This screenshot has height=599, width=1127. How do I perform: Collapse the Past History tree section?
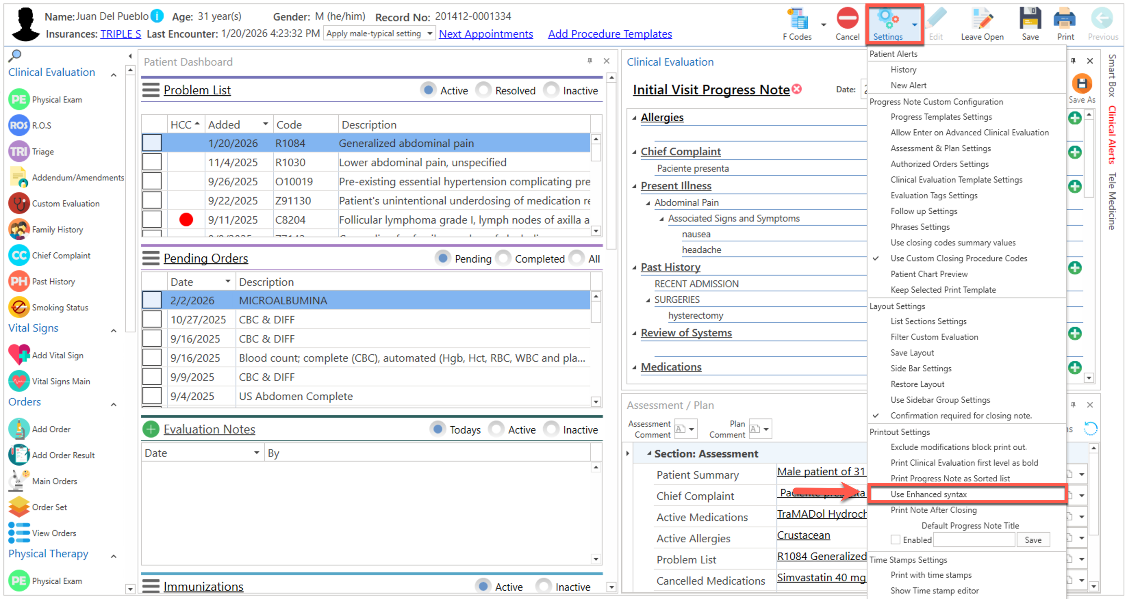(x=634, y=267)
